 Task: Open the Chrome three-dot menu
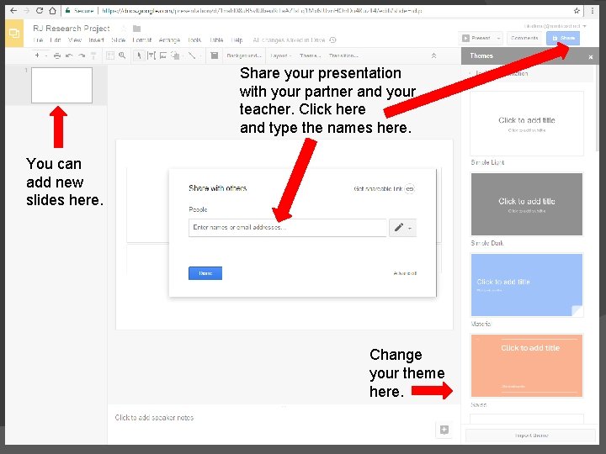(593, 10)
